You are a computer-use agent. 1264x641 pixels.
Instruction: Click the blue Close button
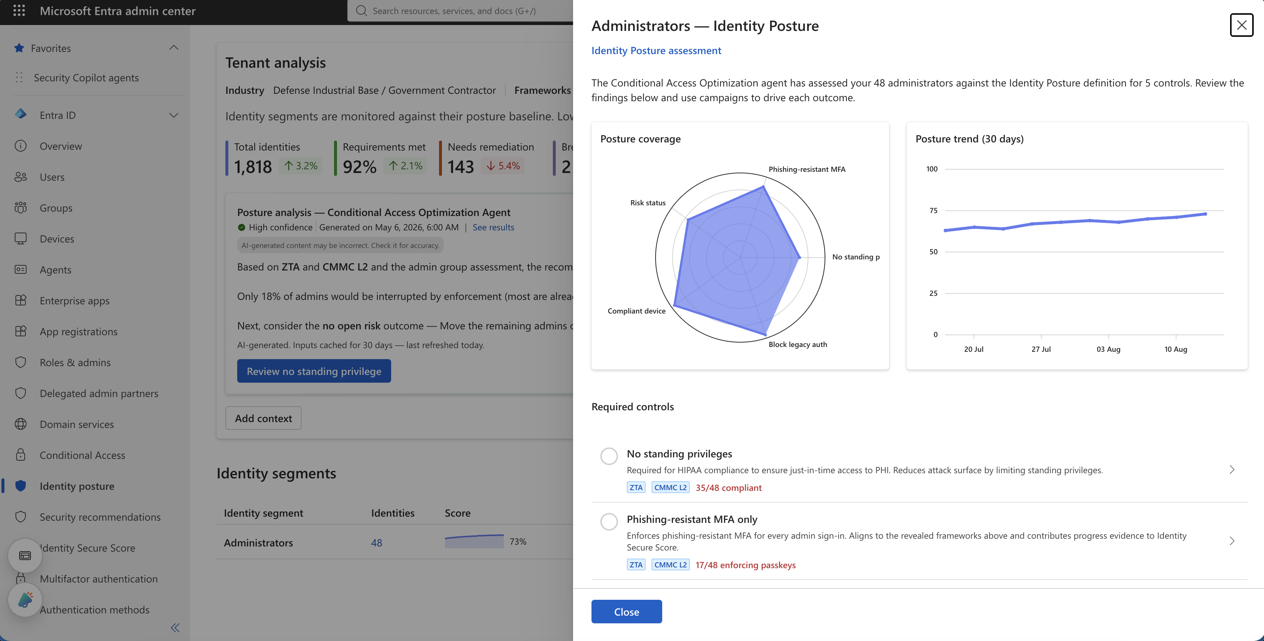(626, 611)
